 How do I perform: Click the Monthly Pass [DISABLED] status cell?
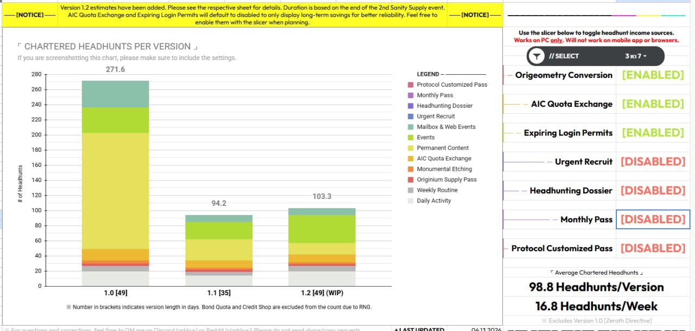[x=653, y=219]
